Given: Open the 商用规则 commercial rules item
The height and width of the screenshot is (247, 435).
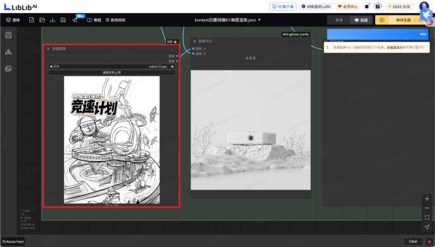Looking at the screenshot, I should (x=115, y=20).
